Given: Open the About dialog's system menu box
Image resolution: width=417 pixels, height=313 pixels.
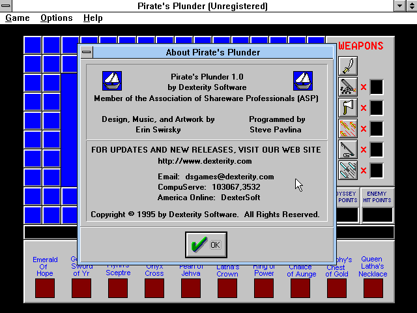Looking at the screenshot, I should (x=87, y=52).
